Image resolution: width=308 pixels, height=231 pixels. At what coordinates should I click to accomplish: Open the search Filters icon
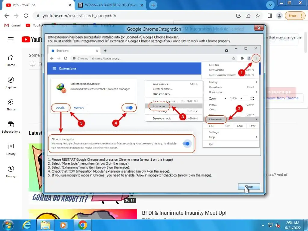coord(32,64)
